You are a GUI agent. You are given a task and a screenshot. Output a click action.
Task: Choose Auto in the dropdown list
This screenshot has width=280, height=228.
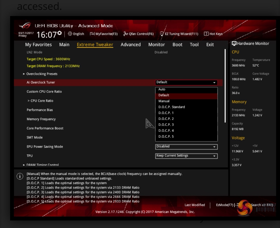click(186, 89)
